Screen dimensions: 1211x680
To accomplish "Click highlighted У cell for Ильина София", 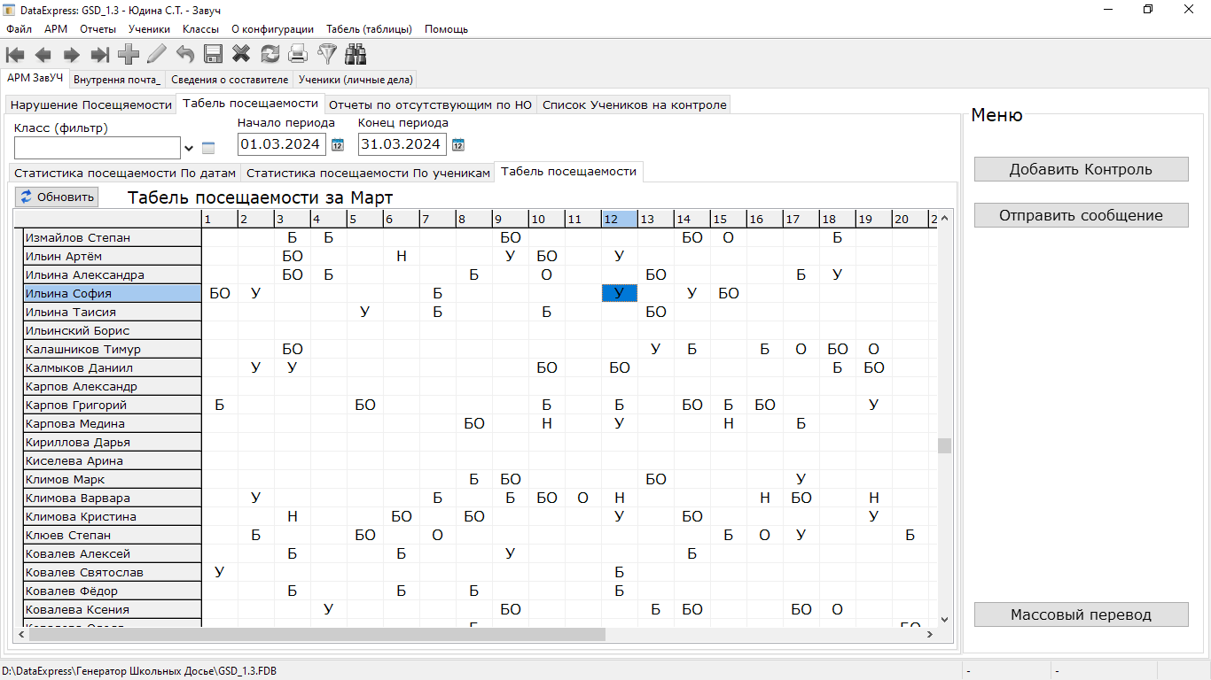I will click(619, 293).
